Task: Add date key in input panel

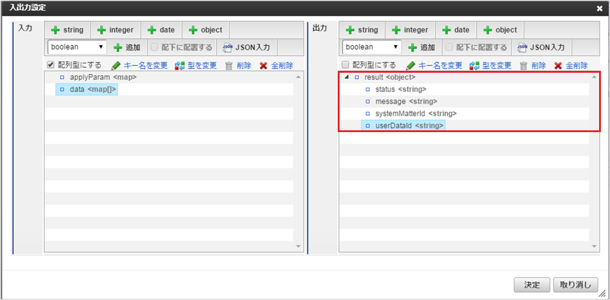Action: [161, 30]
